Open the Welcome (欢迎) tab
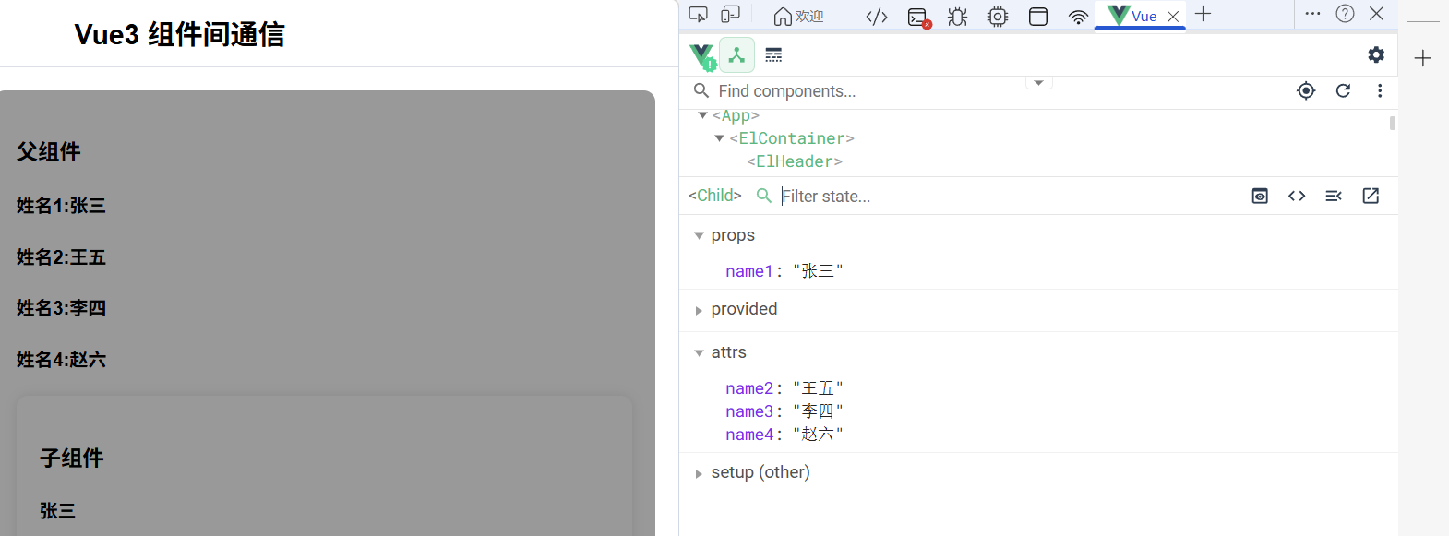 tap(798, 16)
